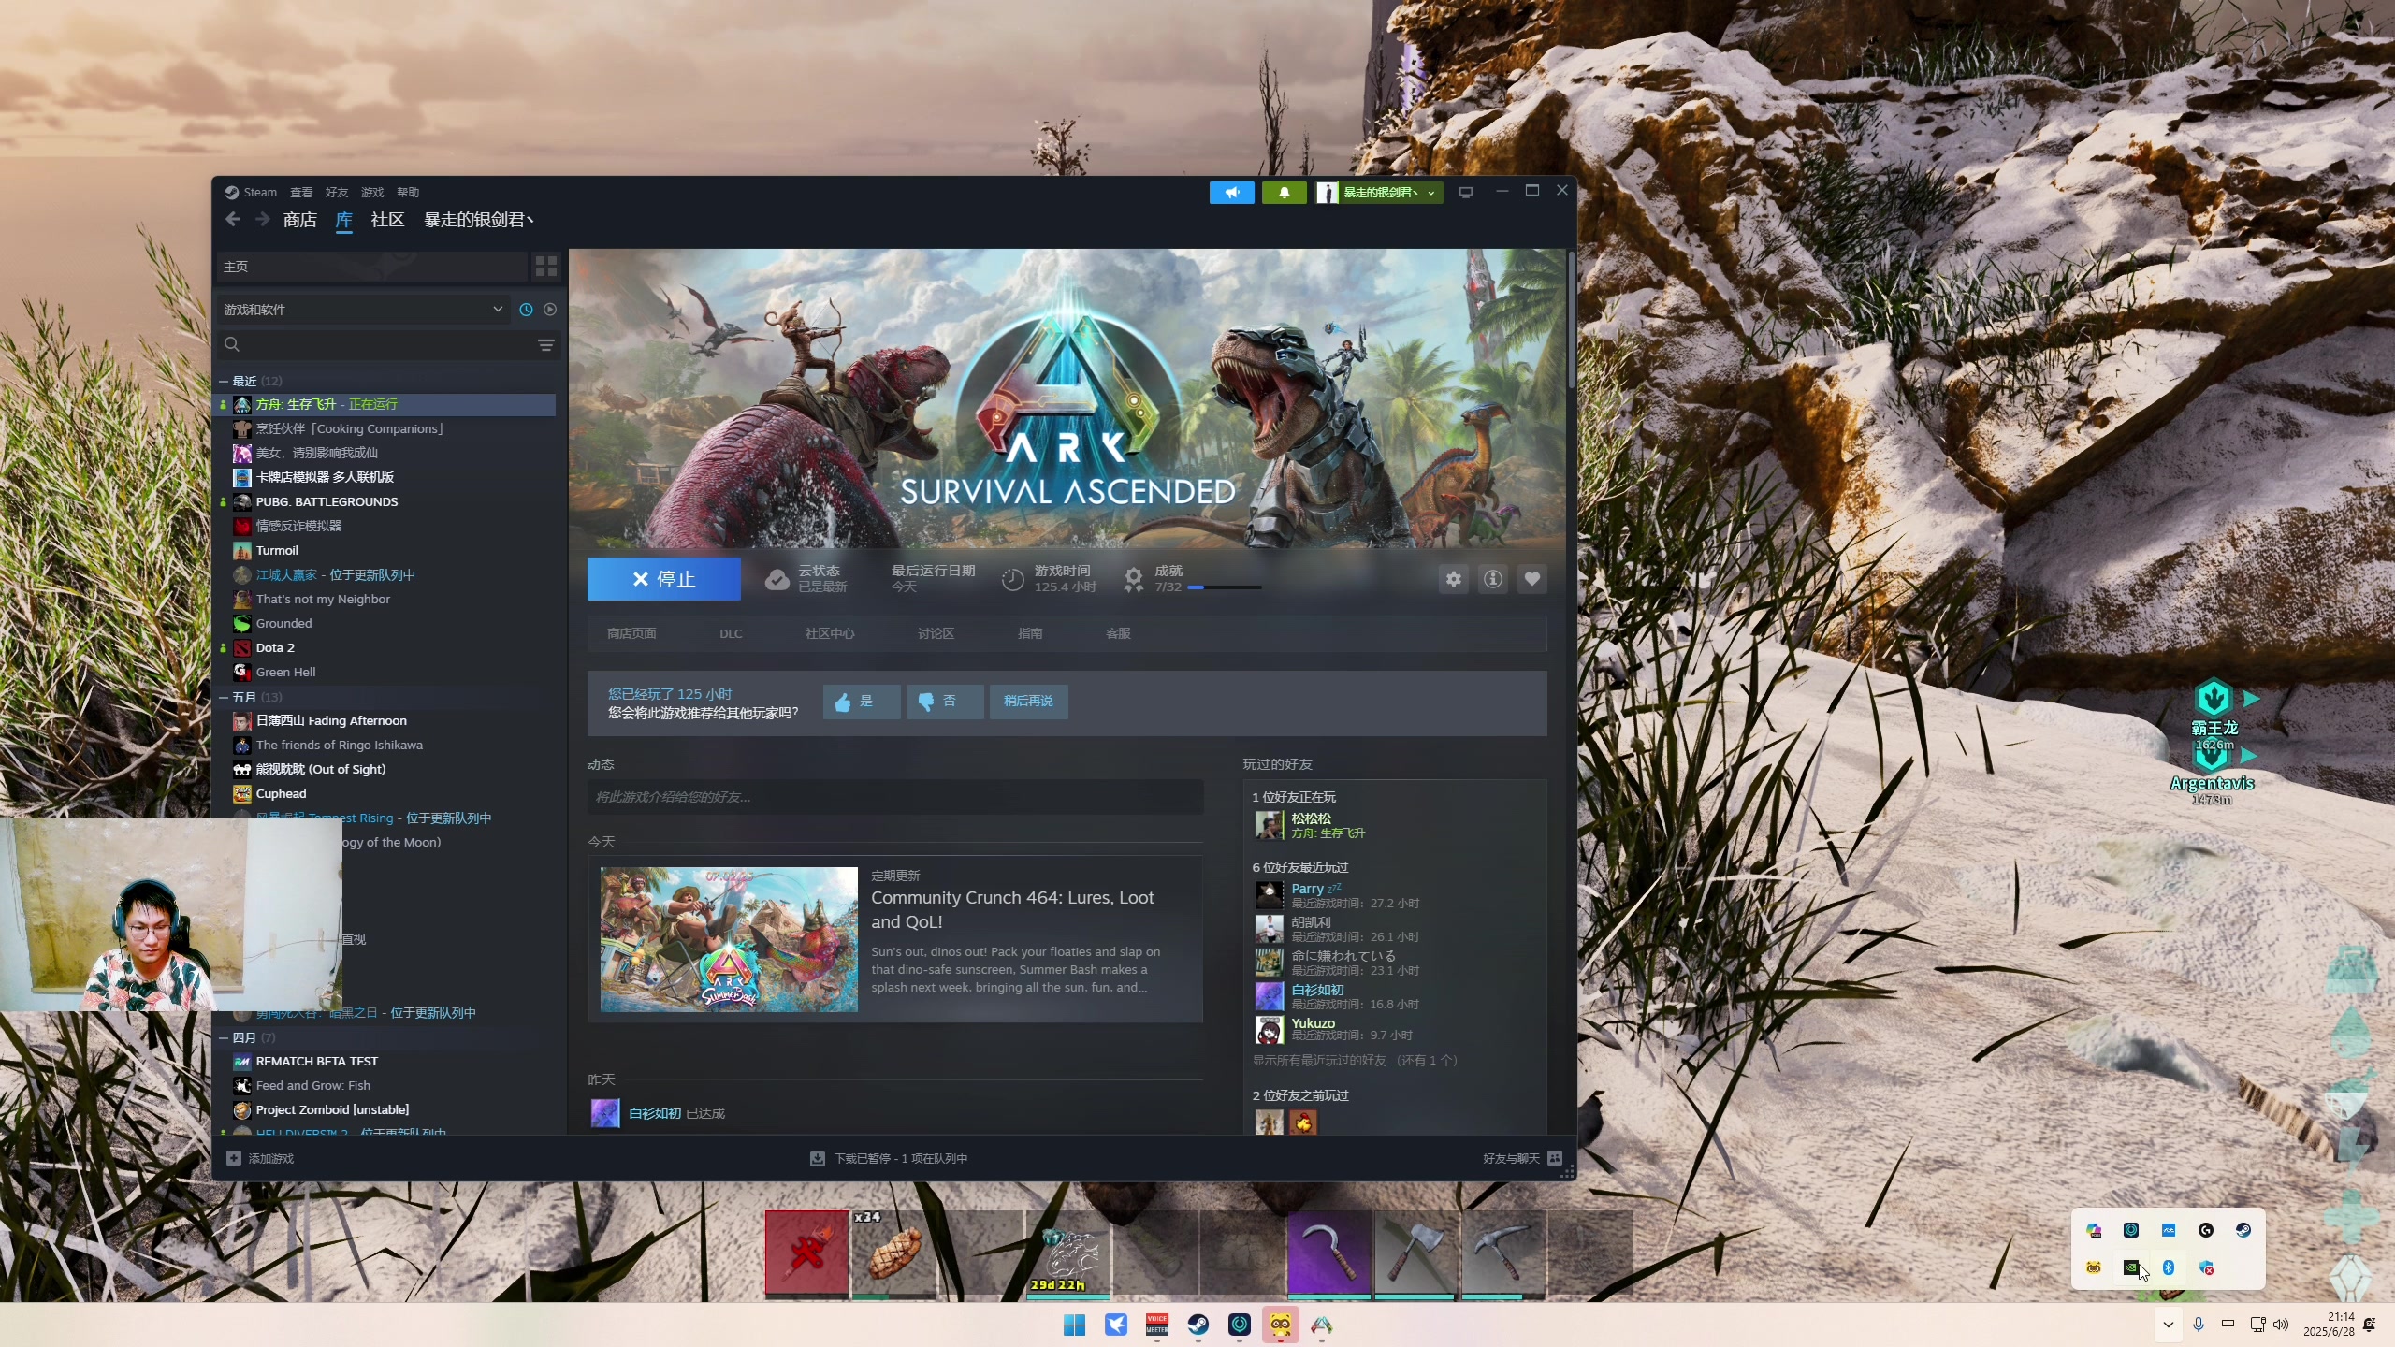Toggle the microphone icon in system tray
The image size is (2395, 1347).
click(2199, 1325)
